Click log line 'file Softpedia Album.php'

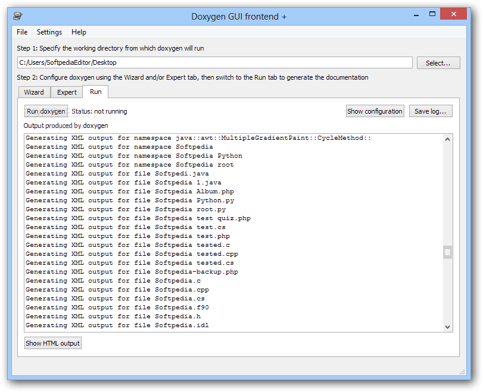[x=130, y=192]
